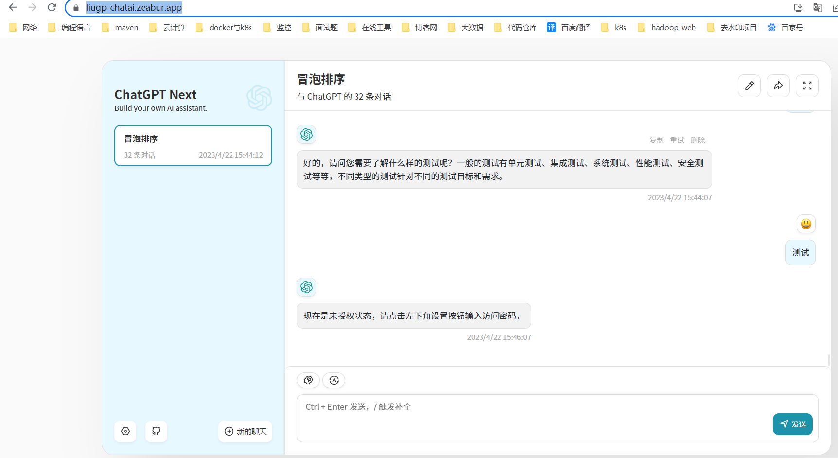Click the lock icon in address bar
838x458 pixels.
click(76, 8)
